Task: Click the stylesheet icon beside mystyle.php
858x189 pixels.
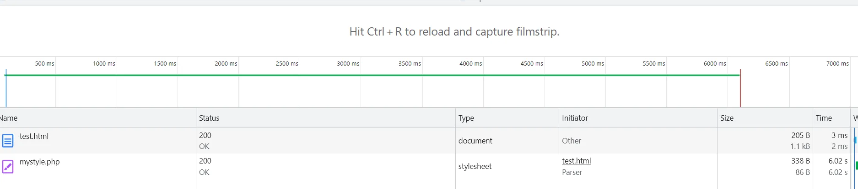Action: pos(8,167)
